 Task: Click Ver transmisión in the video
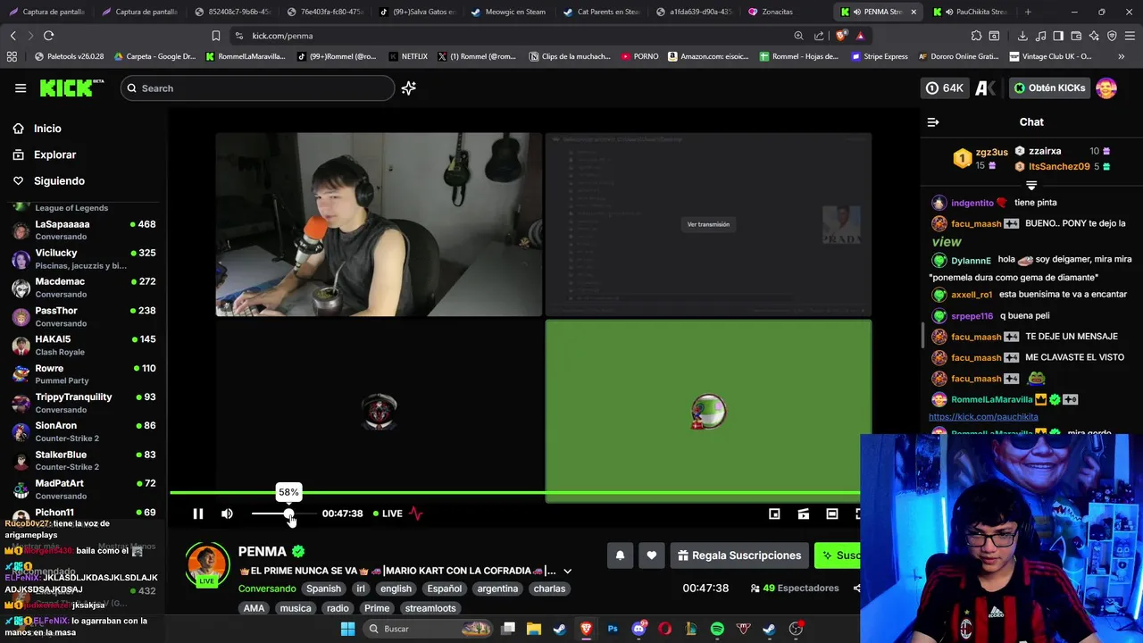(708, 224)
